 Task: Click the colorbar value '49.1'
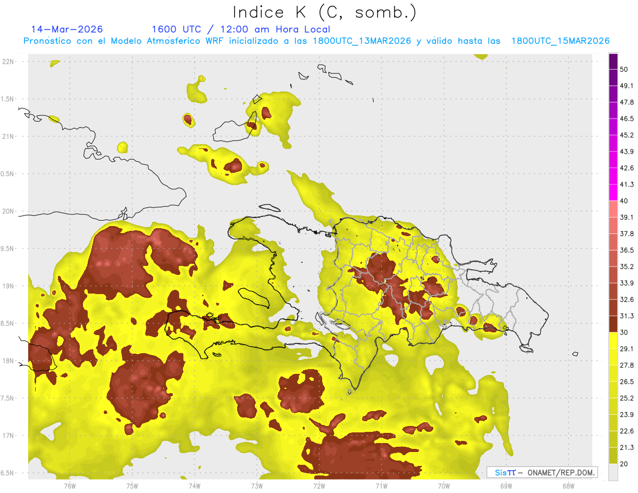tap(627, 86)
